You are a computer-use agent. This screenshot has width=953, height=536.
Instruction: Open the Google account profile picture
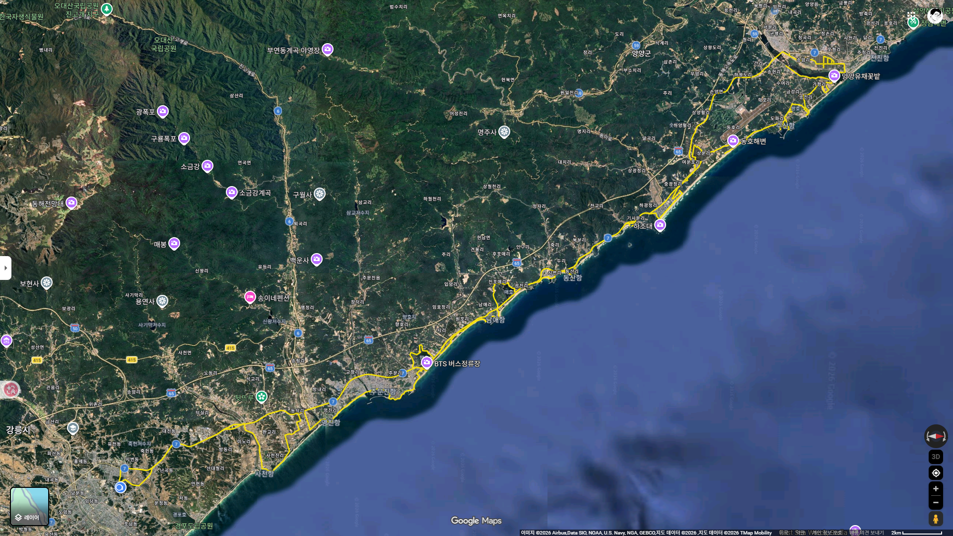point(935,15)
